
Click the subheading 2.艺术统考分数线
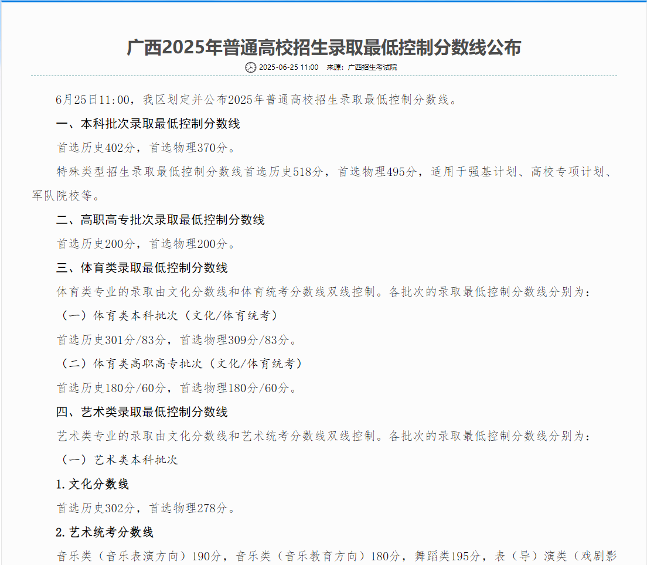click(104, 532)
